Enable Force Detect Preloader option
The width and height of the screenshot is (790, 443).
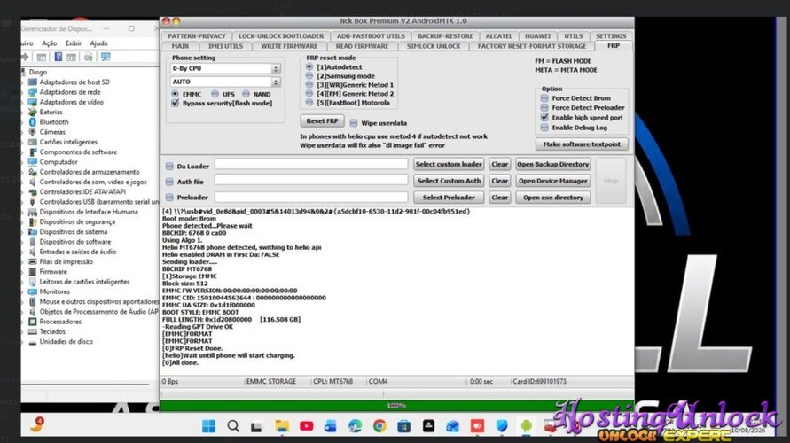(x=544, y=108)
